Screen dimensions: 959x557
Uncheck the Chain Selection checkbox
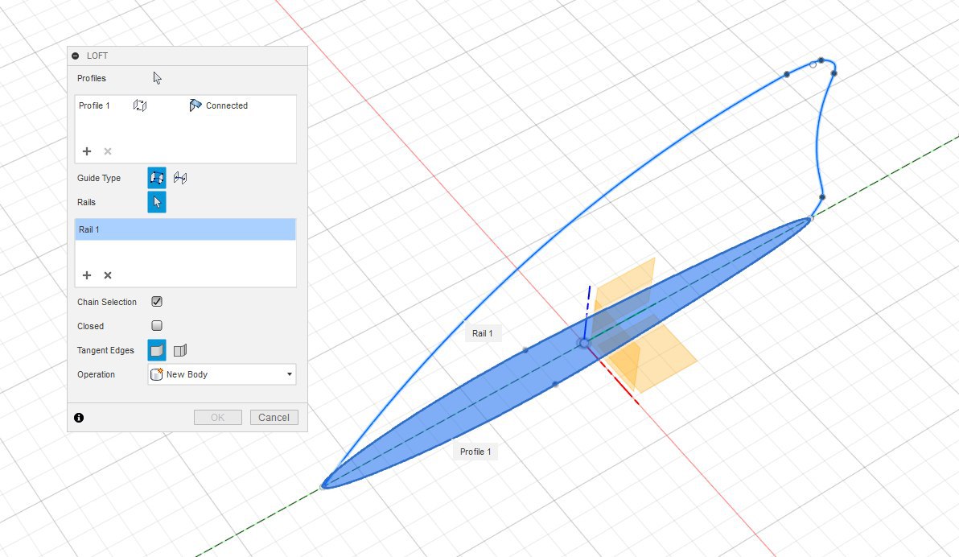(x=157, y=301)
